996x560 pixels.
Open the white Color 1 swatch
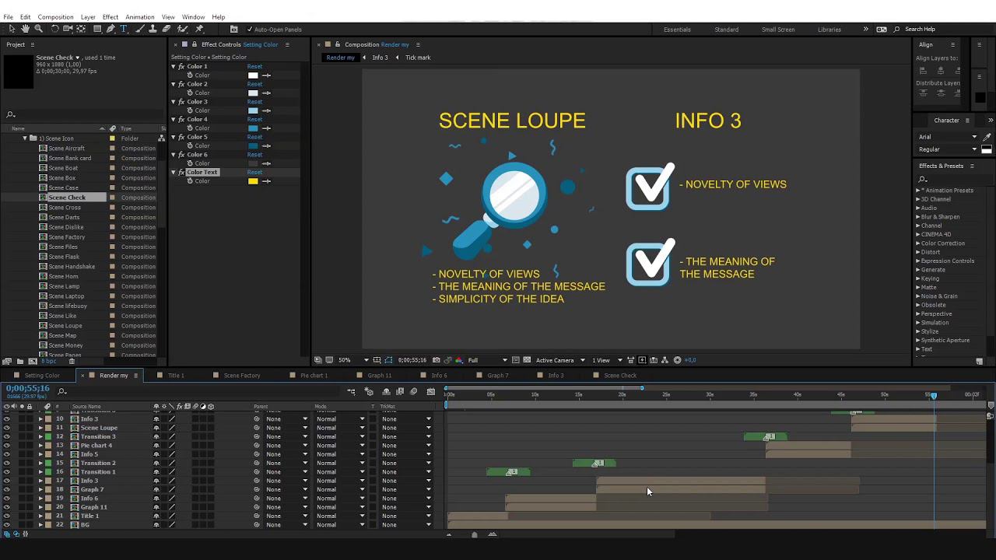pyautogui.click(x=253, y=75)
